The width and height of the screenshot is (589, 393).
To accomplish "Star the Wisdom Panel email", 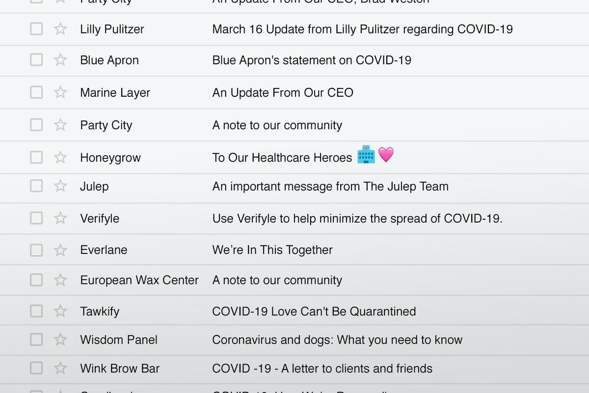I will 60,339.
